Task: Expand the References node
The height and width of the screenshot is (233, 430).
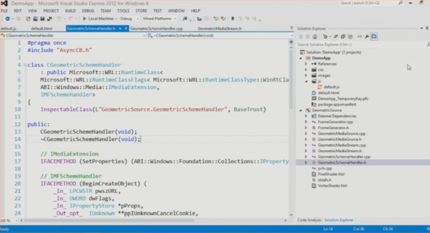Action: (306, 64)
